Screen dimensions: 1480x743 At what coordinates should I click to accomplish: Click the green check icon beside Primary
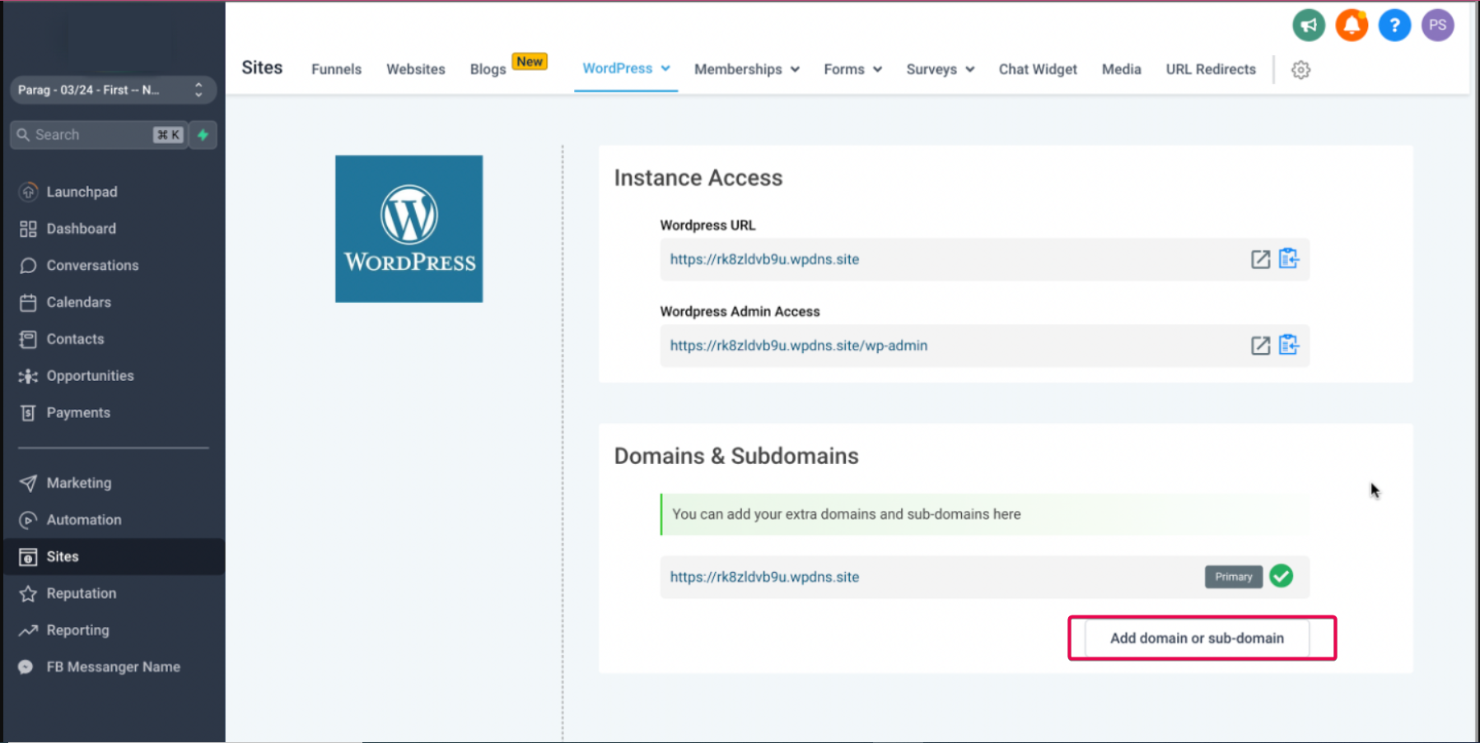[1281, 576]
